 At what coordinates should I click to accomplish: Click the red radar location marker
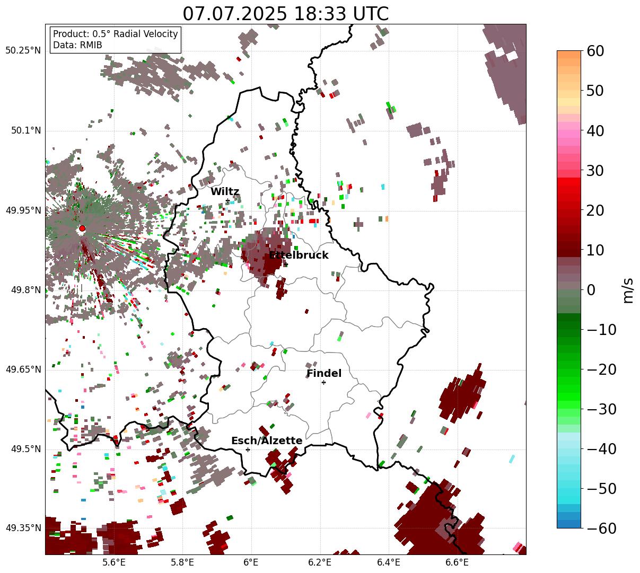pyautogui.click(x=82, y=228)
